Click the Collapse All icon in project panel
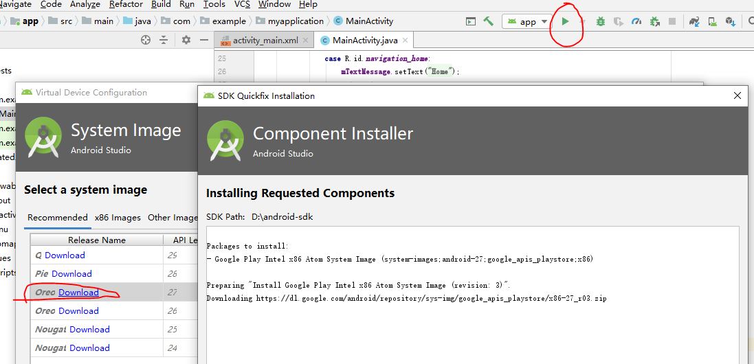The width and height of the screenshot is (754, 364). [x=164, y=40]
